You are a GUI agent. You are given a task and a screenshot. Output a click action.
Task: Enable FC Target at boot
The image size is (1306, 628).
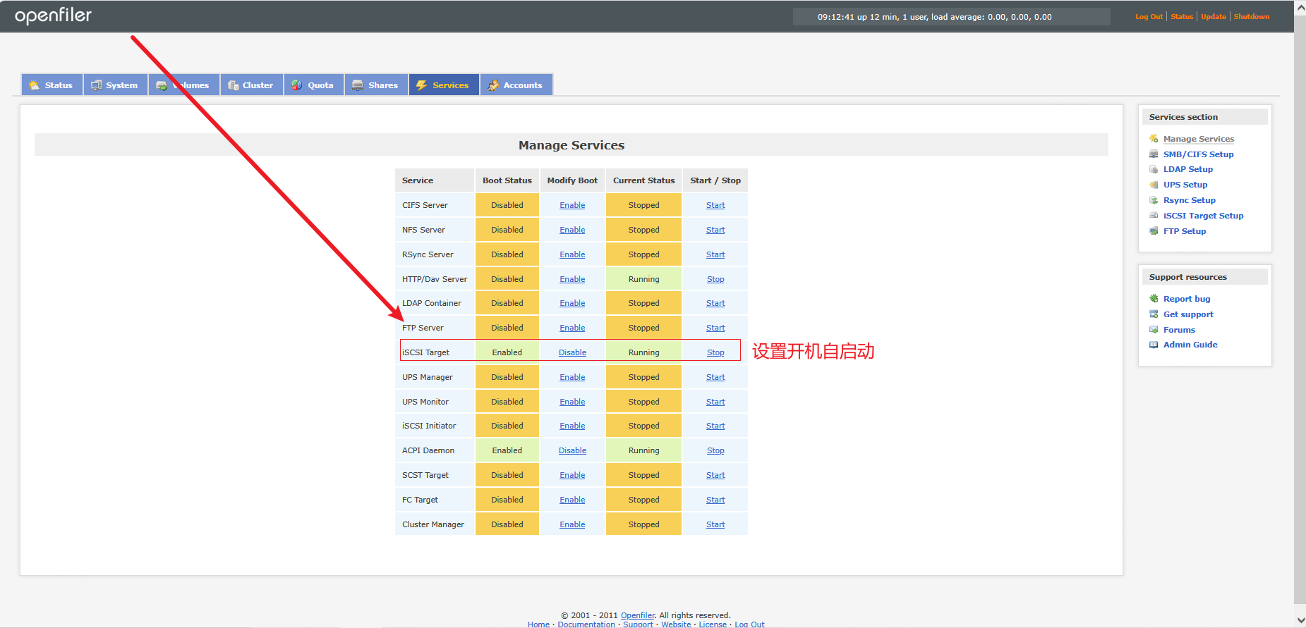[x=572, y=500]
